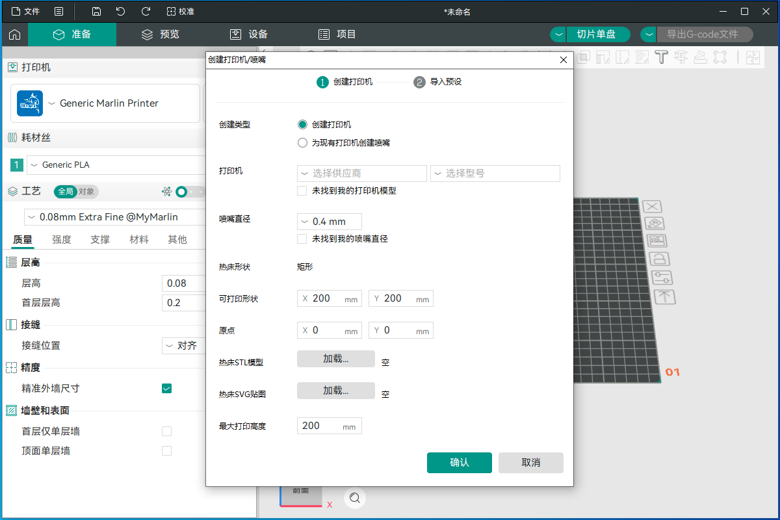Click the printable area Y field 200
This screenshot has height=520, width=780.
click(401, 298)
